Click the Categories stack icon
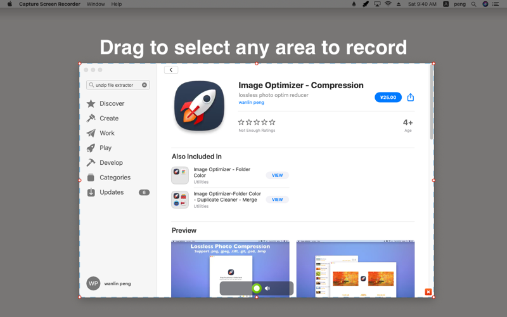Screen dimensions: 507x317 click(x=91, y=178)
